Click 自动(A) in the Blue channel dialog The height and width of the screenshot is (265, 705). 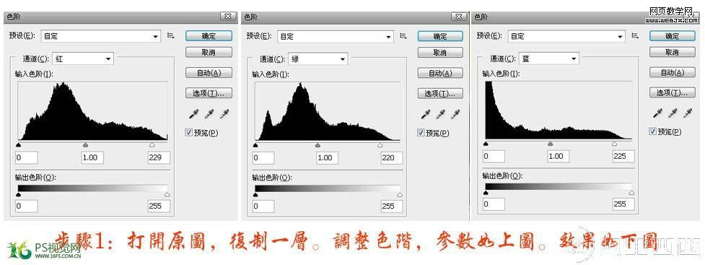(673, 72)
